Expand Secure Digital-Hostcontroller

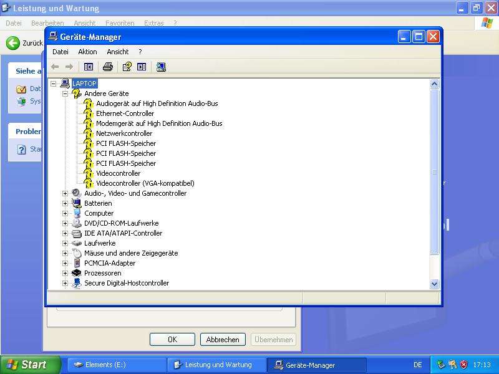[x=65, y=283]
